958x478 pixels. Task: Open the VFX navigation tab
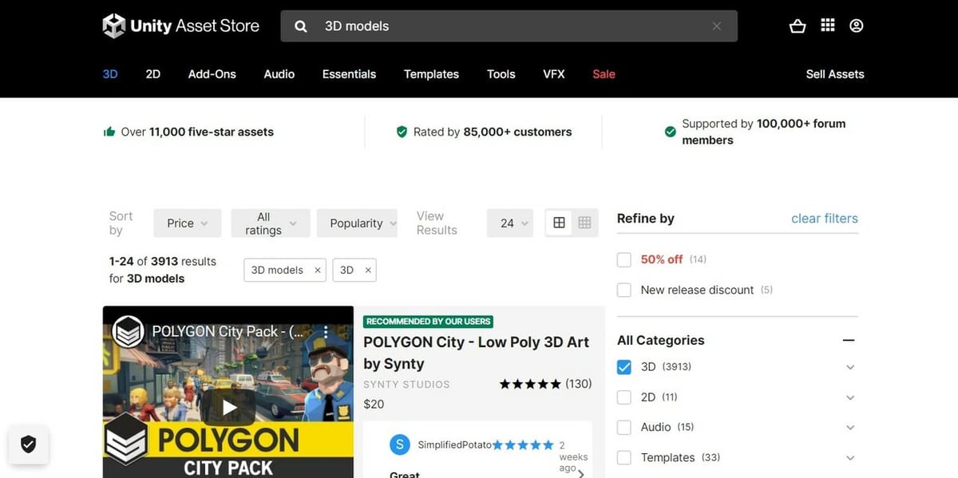[554, 74]
